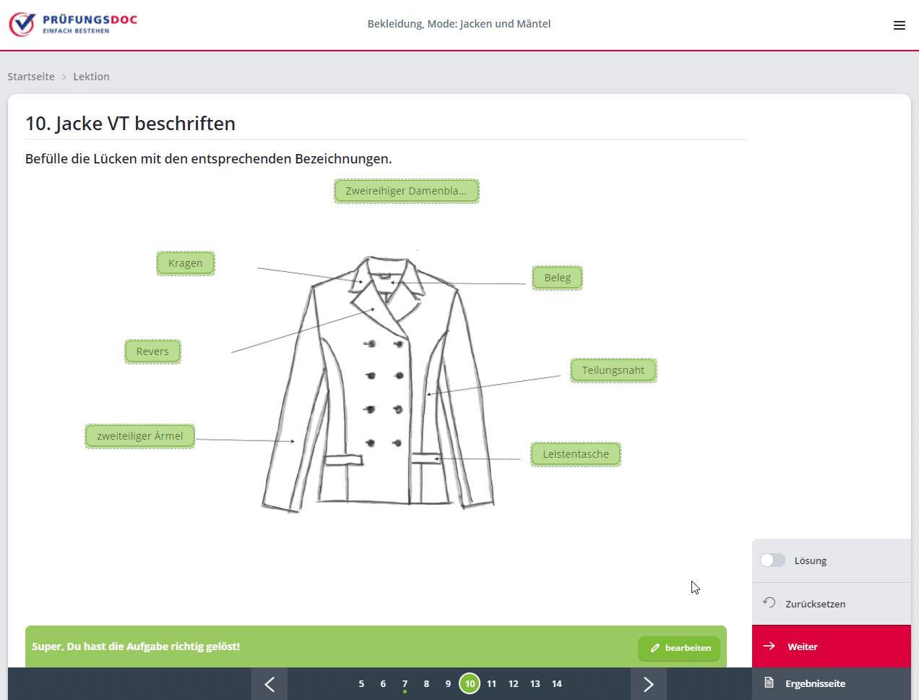Jump to question 14
Image resolution: width=919 pixels, height=700 pixels.
[556, 683]
